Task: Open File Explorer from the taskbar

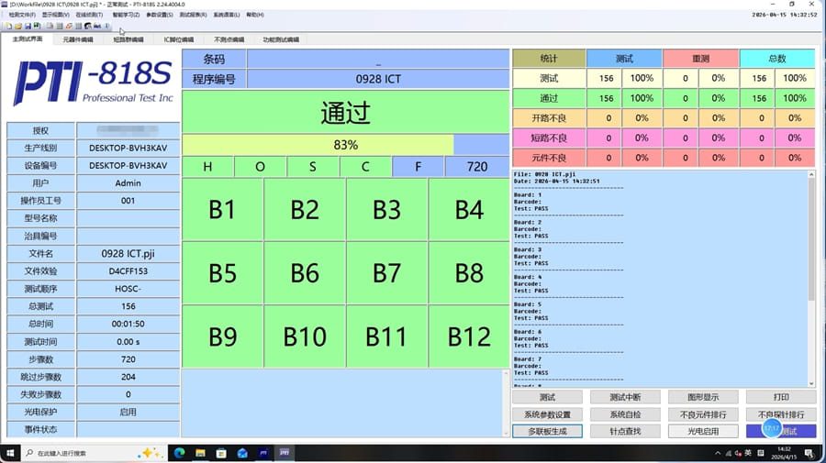Action: [x=200, y=453]
